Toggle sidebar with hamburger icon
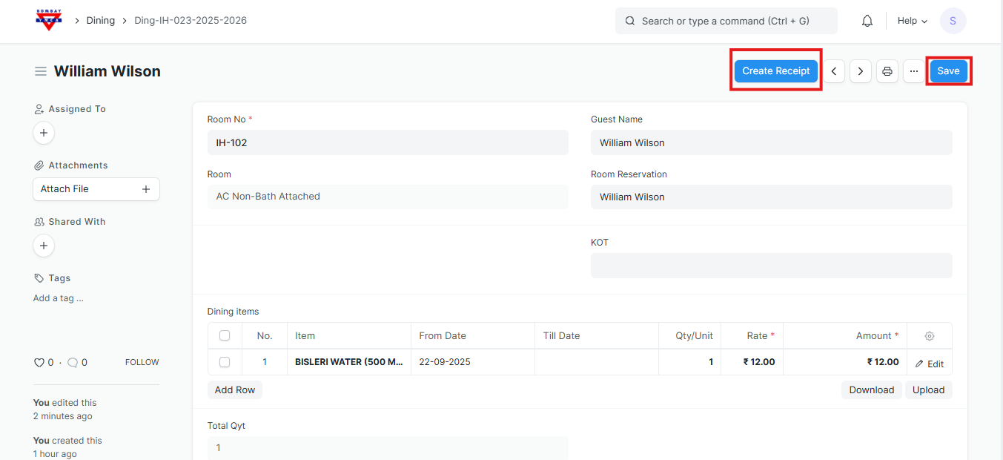This screenshot has height=460, width=1003. (x=41, y=71)
